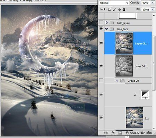Click the 'Layer 36 ...' name text
Screen dimensions: 156x138
pyautogui.click(x=141, y=66)
